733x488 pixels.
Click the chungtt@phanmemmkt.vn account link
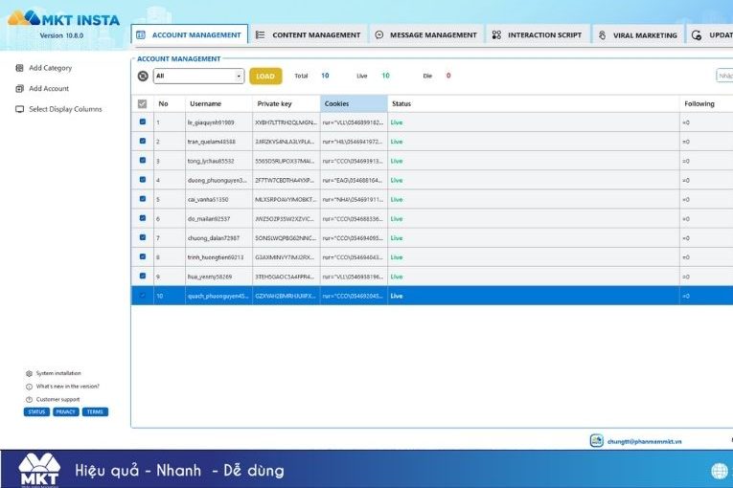pyautogui.click(x=644, y=441)
